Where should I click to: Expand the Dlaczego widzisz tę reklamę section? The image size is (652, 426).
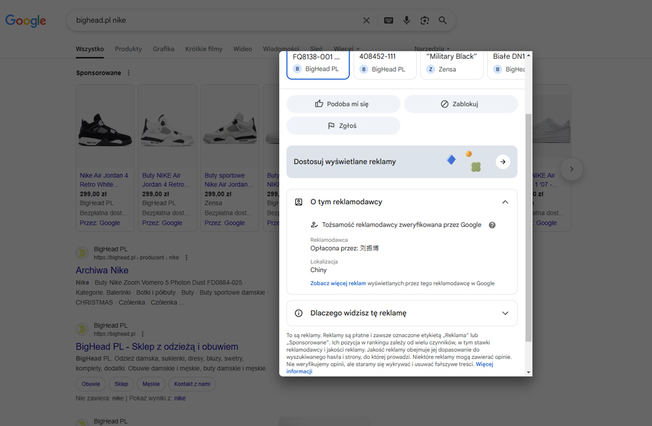pyautogui.click(x=505, y=313)
